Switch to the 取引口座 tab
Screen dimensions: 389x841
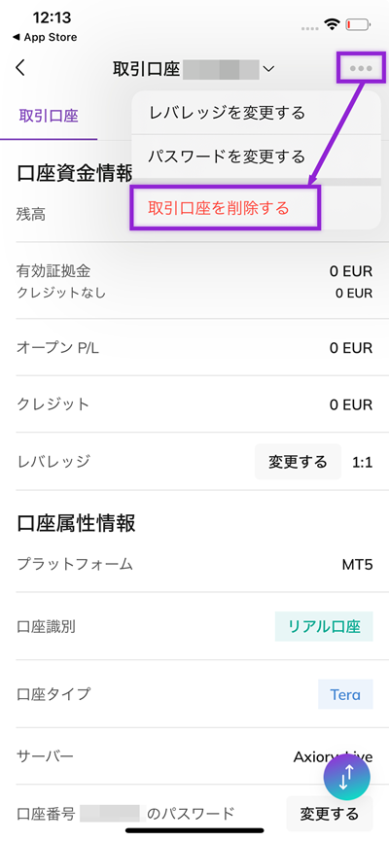pos(49,116)
